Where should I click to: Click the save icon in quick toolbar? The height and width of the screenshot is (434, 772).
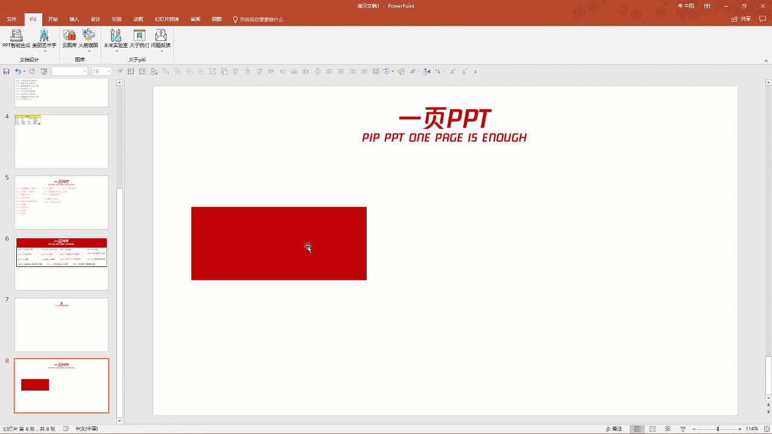point(6,71)
